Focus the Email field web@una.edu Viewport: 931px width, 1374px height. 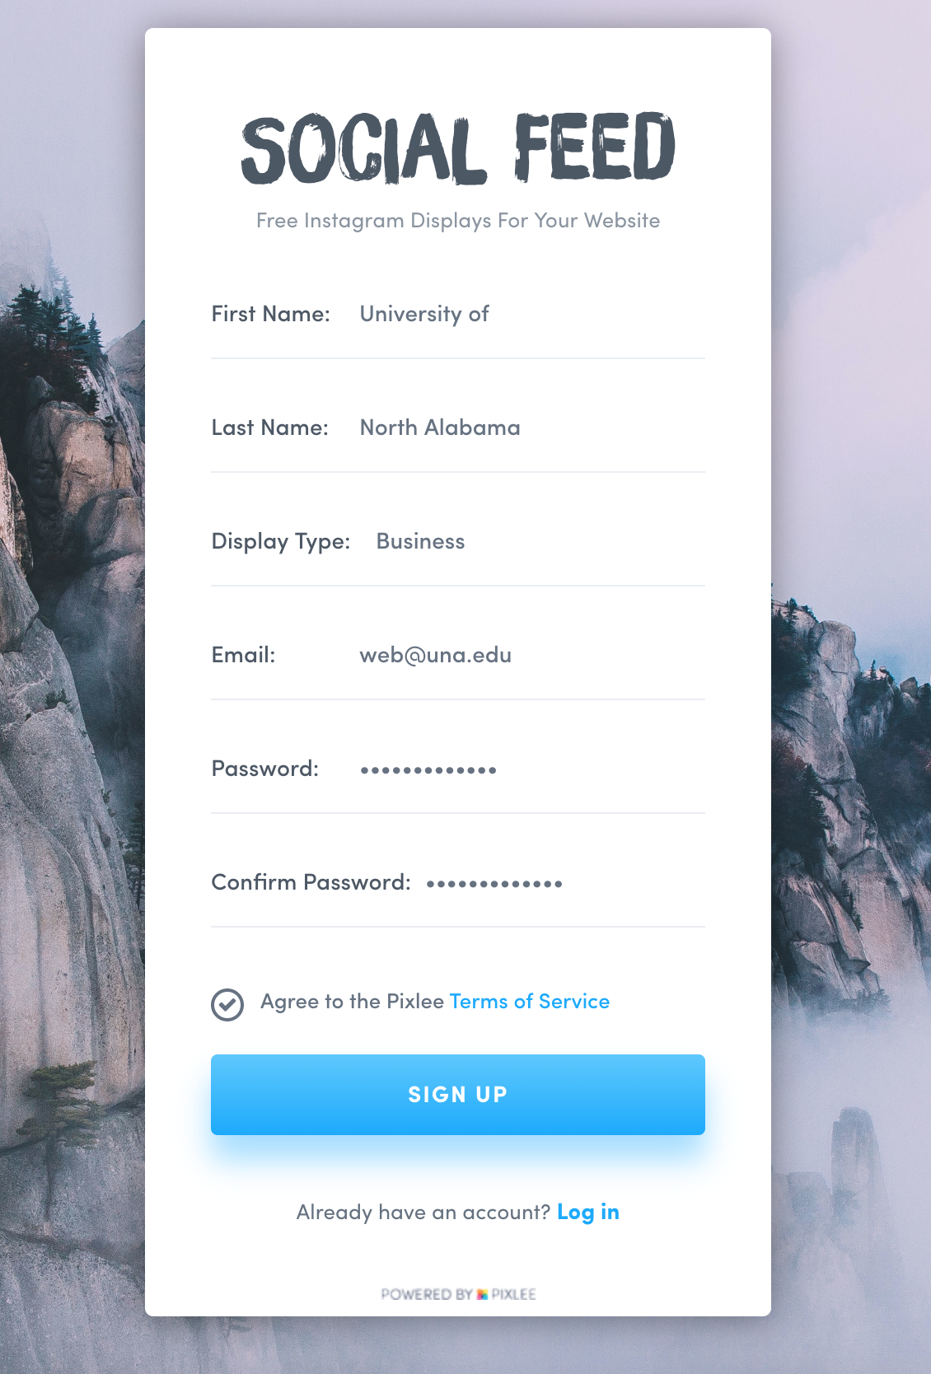(532, 655)
